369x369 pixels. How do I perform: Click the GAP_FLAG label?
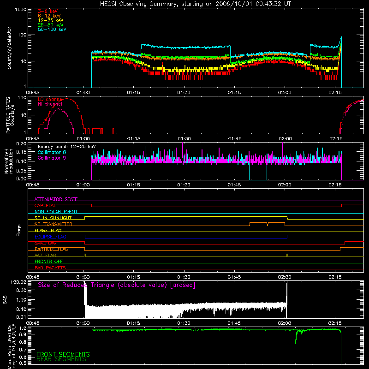click(45, 205)
